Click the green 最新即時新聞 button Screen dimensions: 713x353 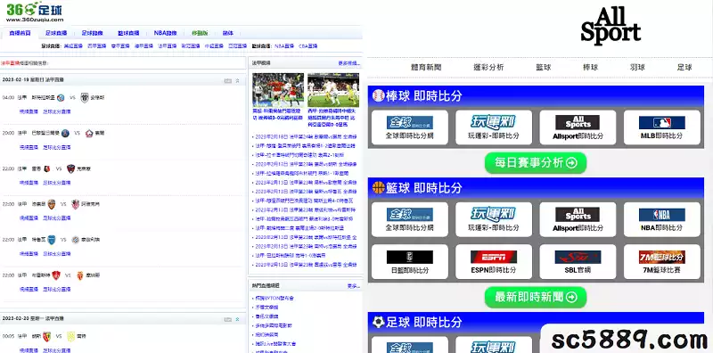tap(536, 297)
